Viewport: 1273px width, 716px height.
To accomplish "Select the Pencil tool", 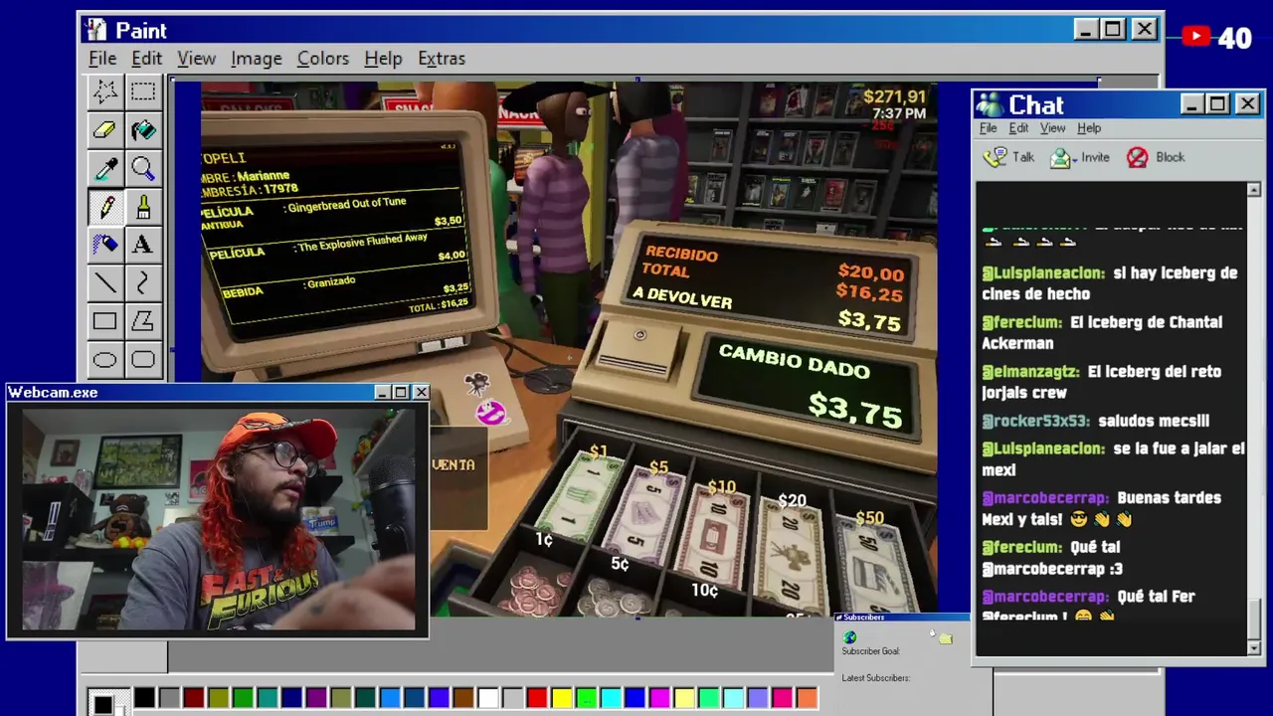I will [x=104, y=207].
